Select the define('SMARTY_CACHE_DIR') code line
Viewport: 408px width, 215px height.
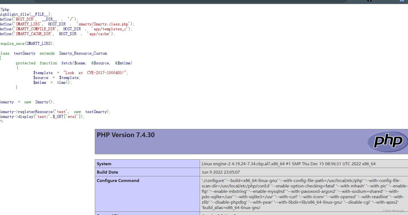tap(58, 34)
